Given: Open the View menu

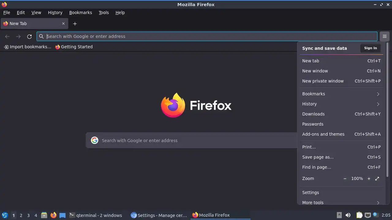Looking at the screenshot, I should [36, 13].
